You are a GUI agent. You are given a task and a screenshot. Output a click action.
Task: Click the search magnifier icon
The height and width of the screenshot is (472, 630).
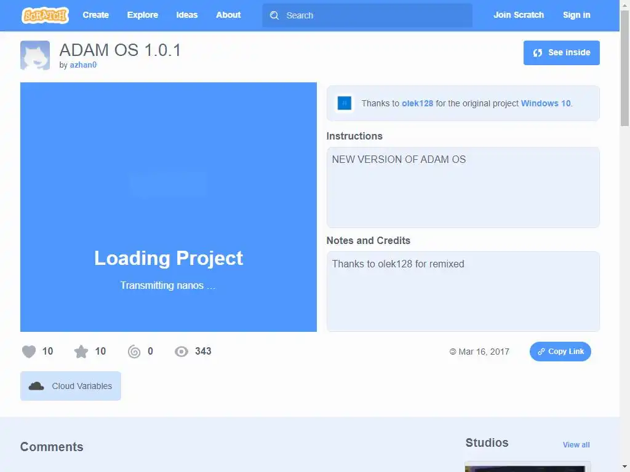click(274, 15)
